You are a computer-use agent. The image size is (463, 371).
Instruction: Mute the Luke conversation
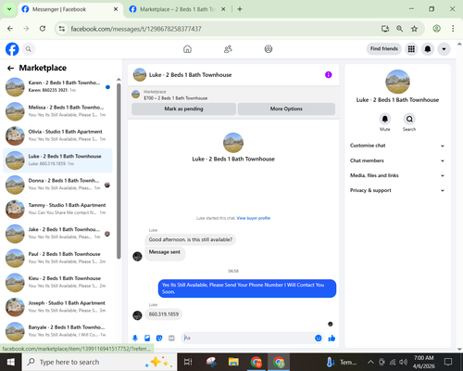(385, 119)
